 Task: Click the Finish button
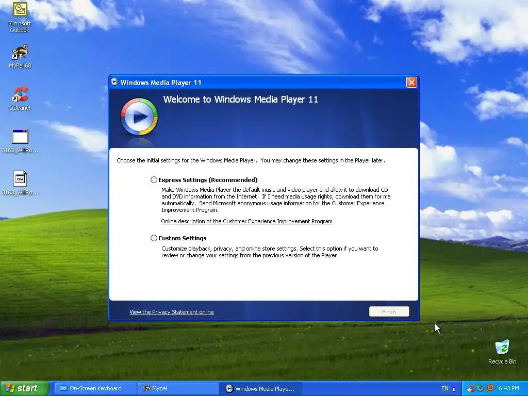coord(389,311)
